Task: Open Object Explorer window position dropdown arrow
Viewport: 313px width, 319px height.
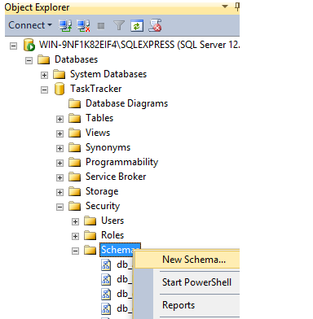Action: [x=225, y=7]
